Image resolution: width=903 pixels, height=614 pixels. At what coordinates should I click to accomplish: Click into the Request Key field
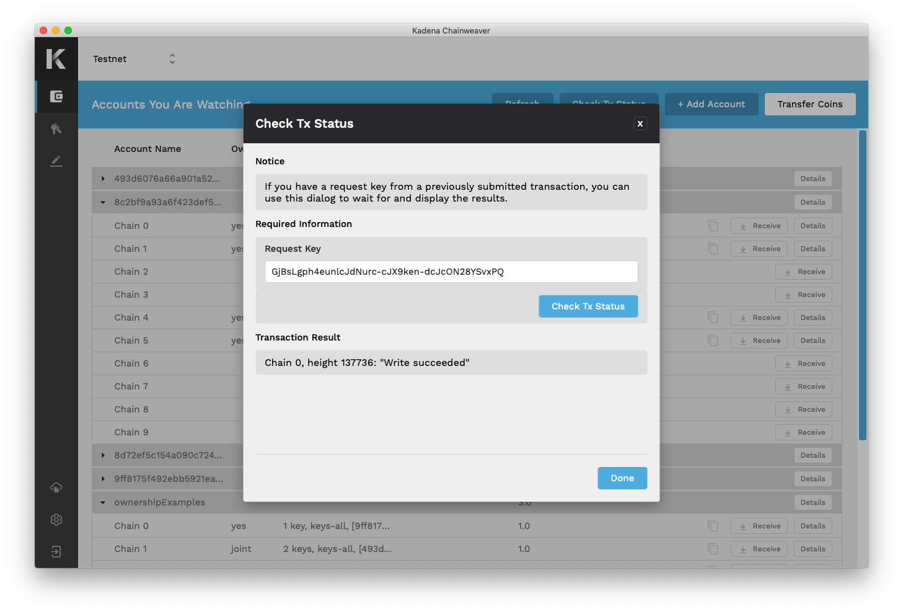[451, 272]
